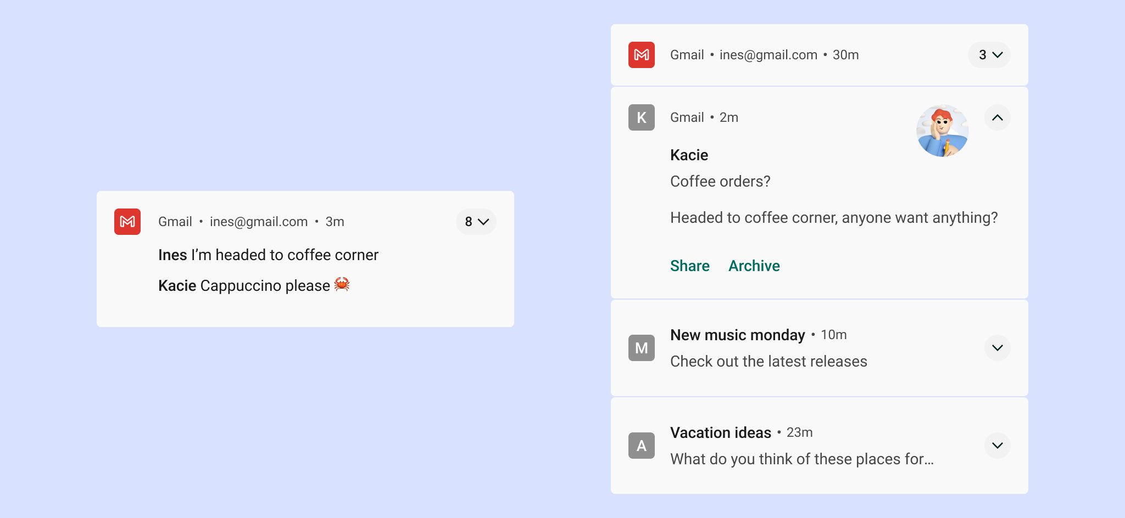Click the K sender avatar icon

[x=642, y=117]
